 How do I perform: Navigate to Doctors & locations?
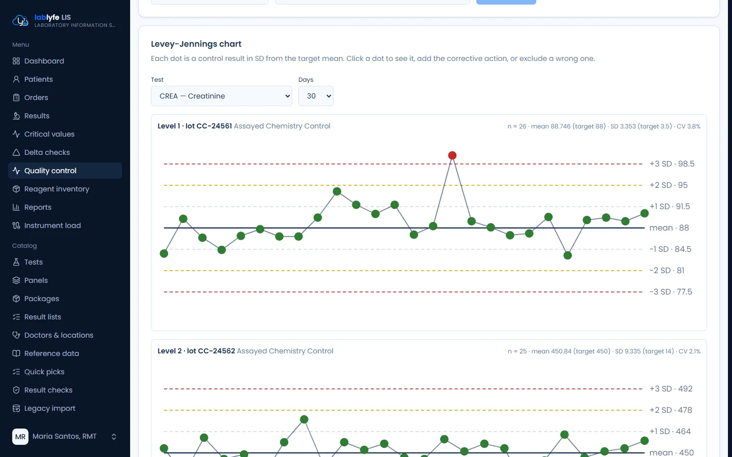[65, 335]
